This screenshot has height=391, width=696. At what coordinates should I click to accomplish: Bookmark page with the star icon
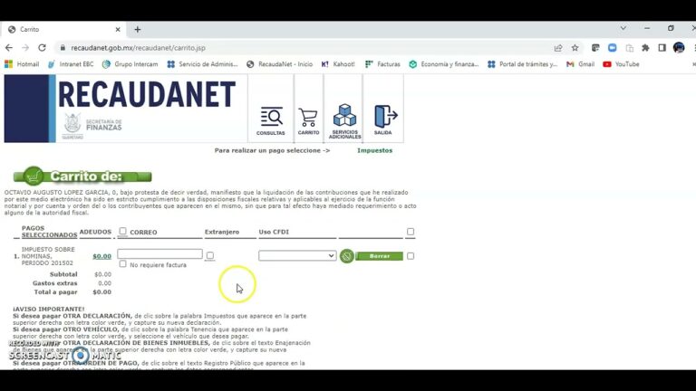coord(575,48)
